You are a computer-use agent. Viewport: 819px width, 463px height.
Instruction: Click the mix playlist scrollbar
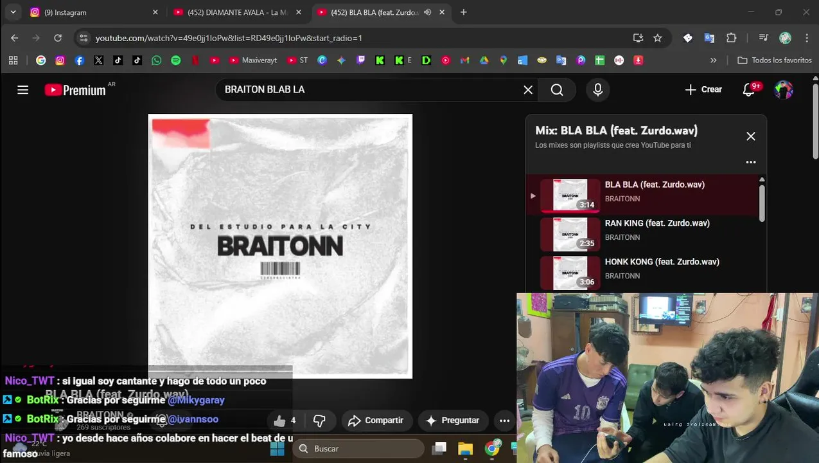762,203
